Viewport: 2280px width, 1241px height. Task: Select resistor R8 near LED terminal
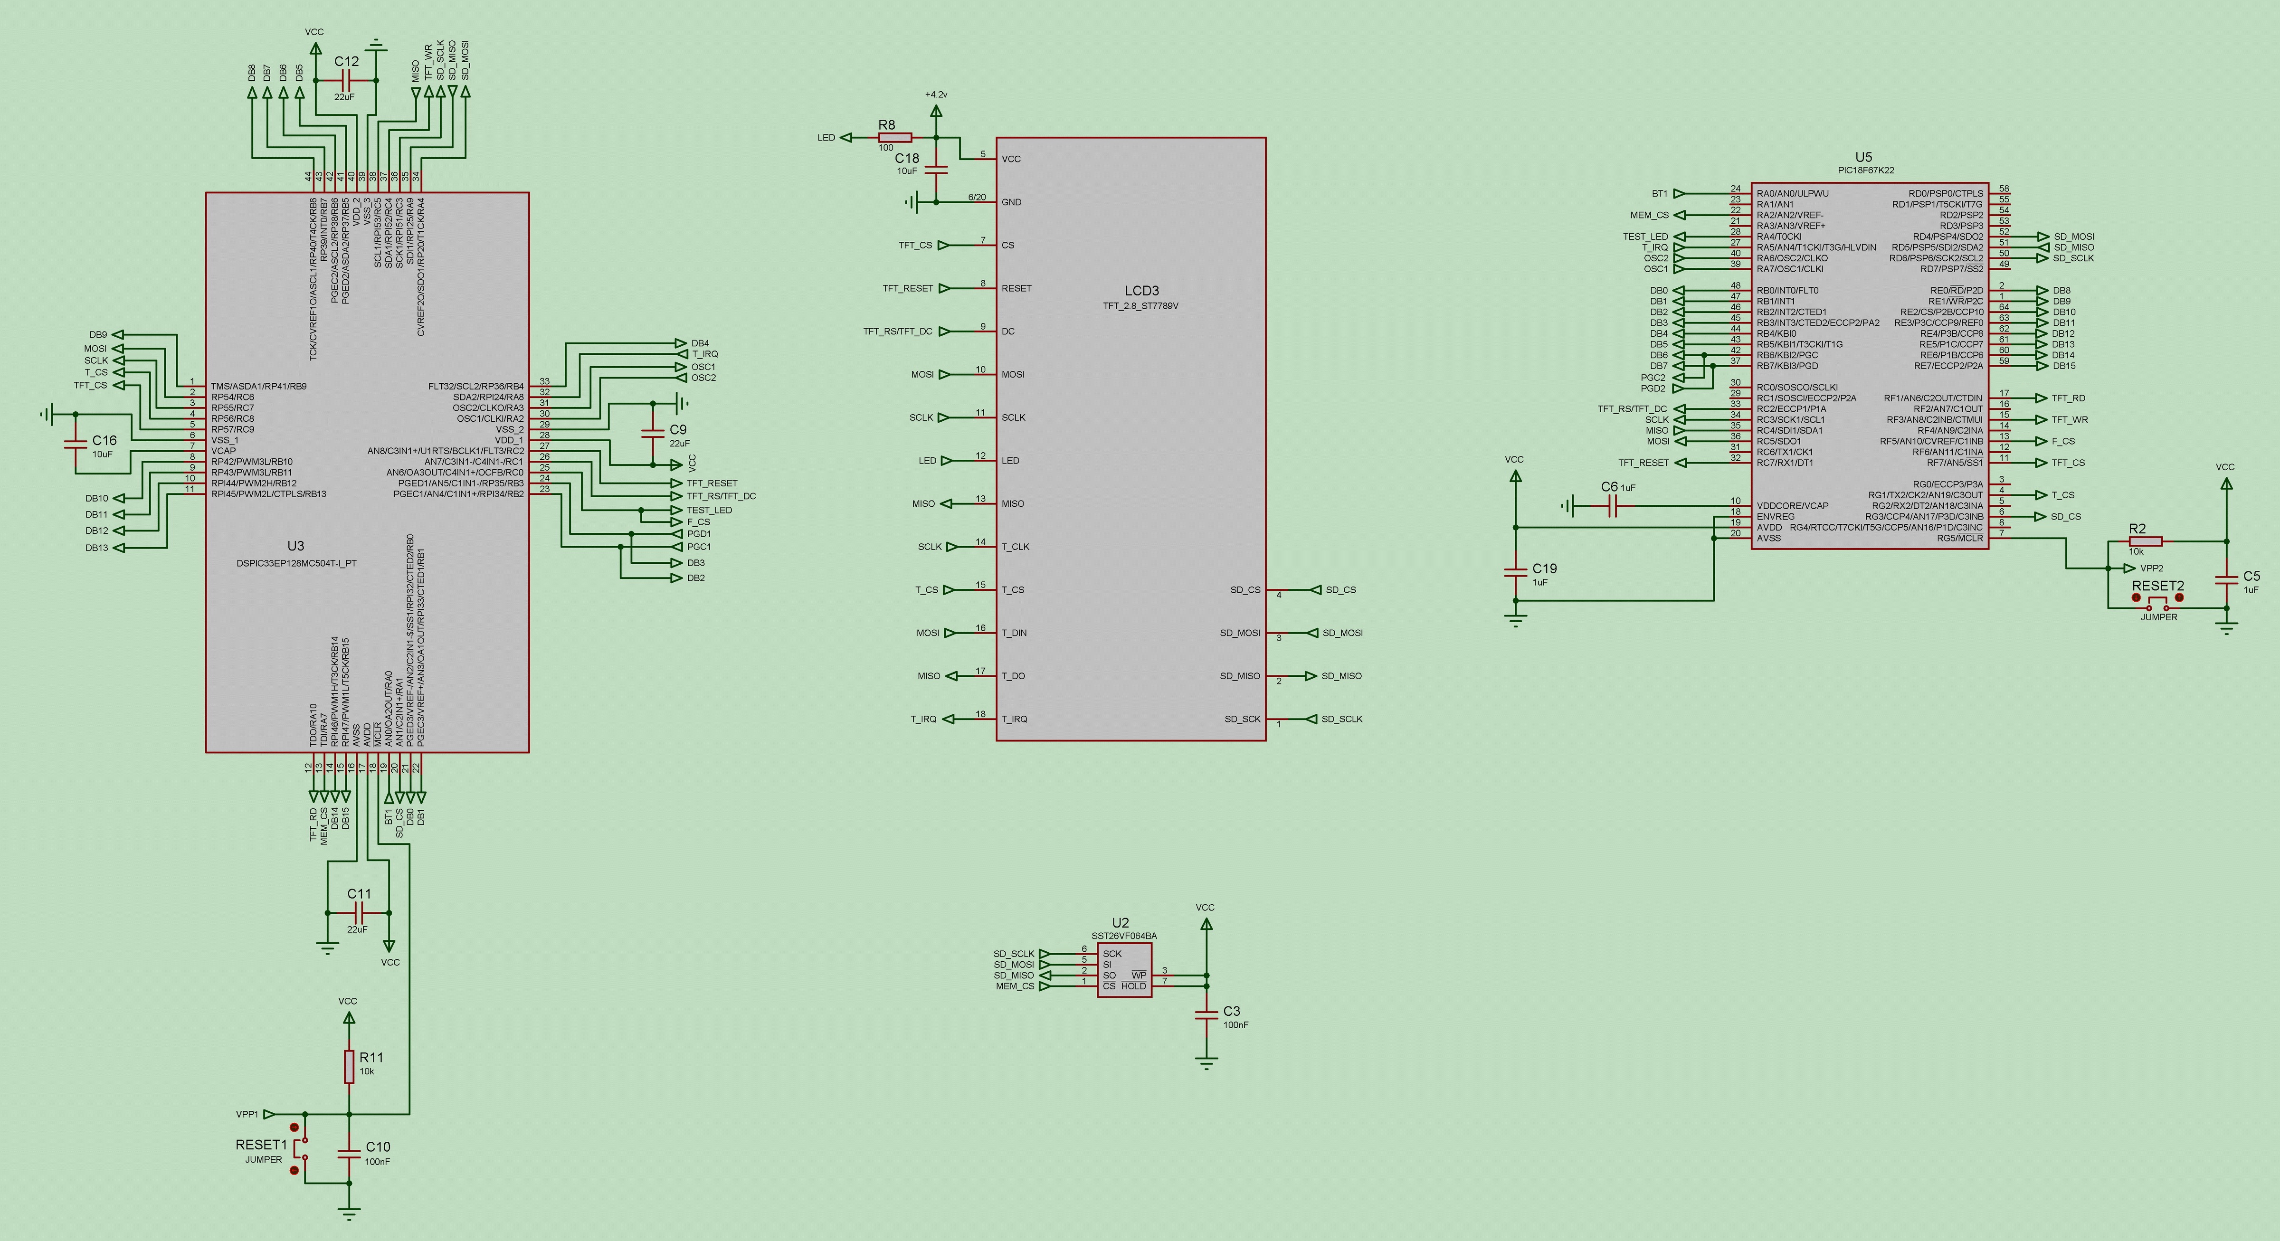pos(895,137)
